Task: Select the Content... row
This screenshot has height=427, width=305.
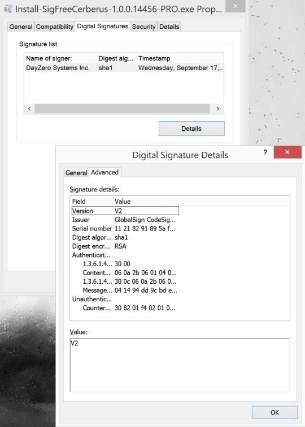Action: click(x=125, y=272)
